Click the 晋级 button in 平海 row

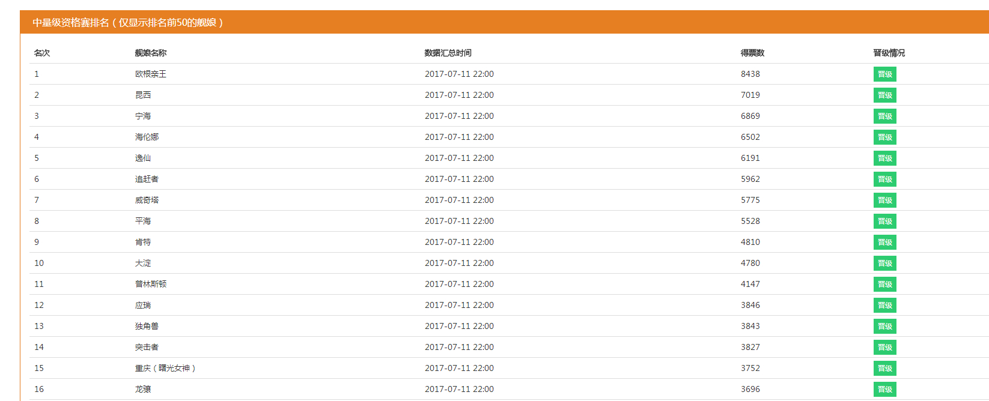[884, 221]
